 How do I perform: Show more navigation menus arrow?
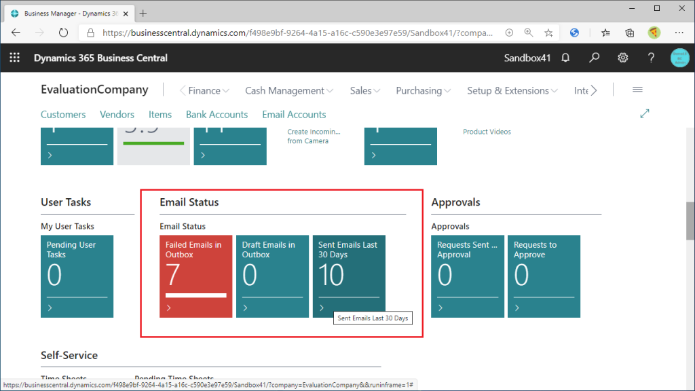click(x=594, y=90)
